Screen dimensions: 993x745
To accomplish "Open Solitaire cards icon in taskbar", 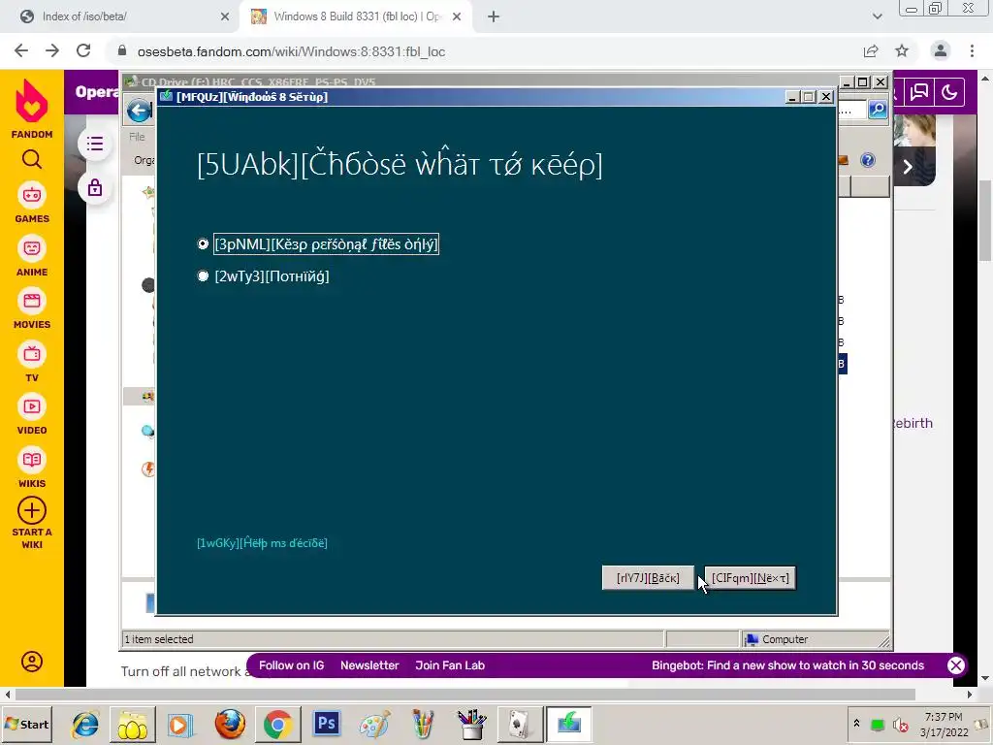I will coord(520,724).
